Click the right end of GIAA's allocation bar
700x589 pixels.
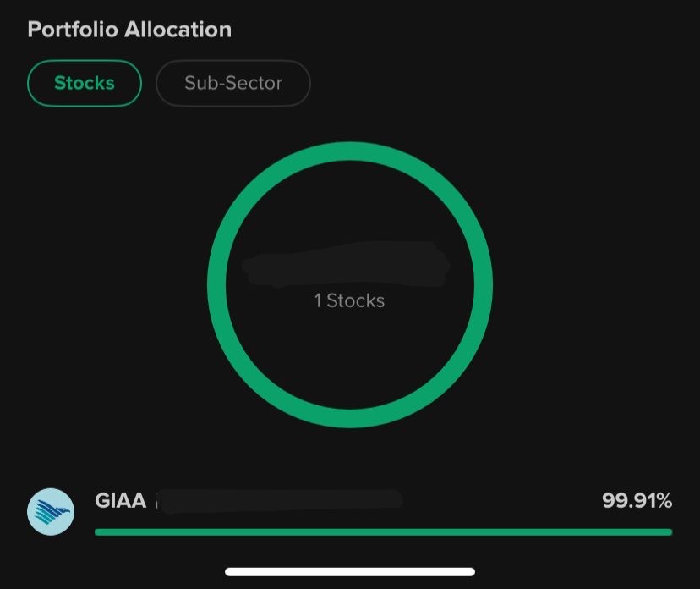click(667, 531)
